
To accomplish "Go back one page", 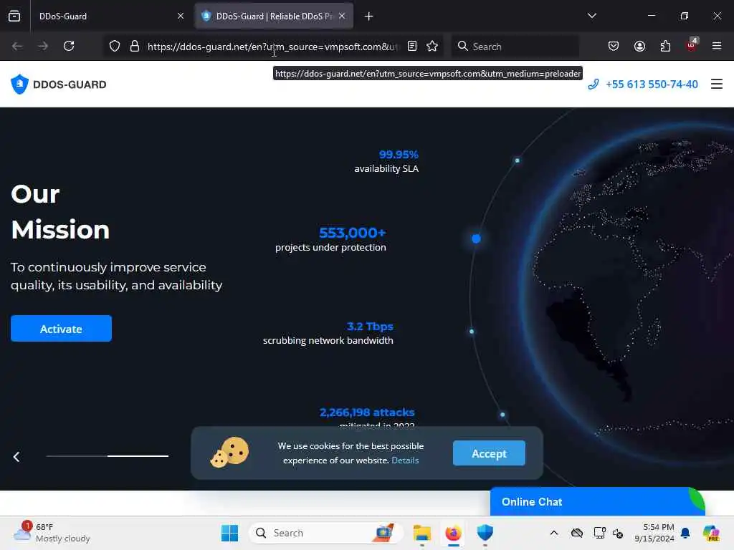I will 17,47.
